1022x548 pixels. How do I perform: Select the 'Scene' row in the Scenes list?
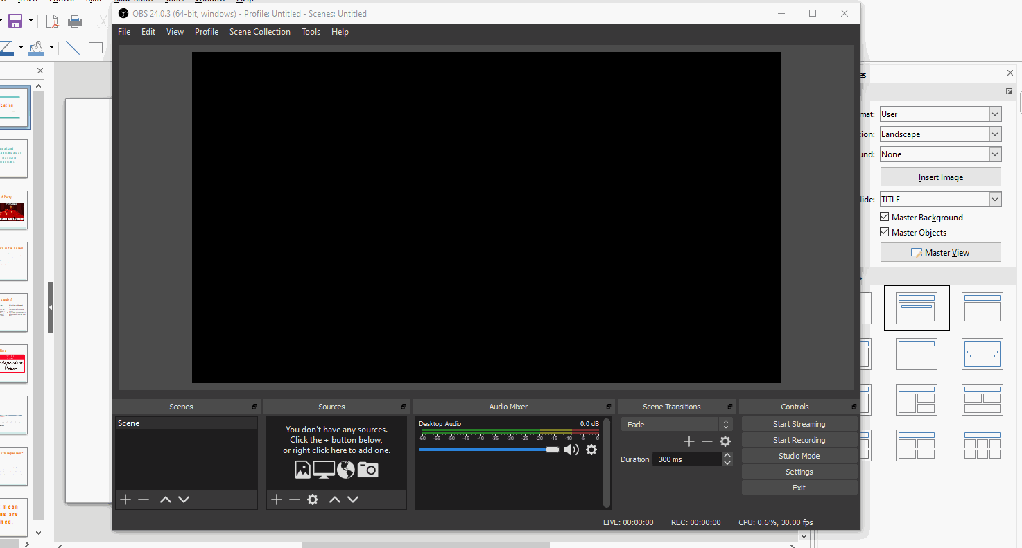point(186,423)
